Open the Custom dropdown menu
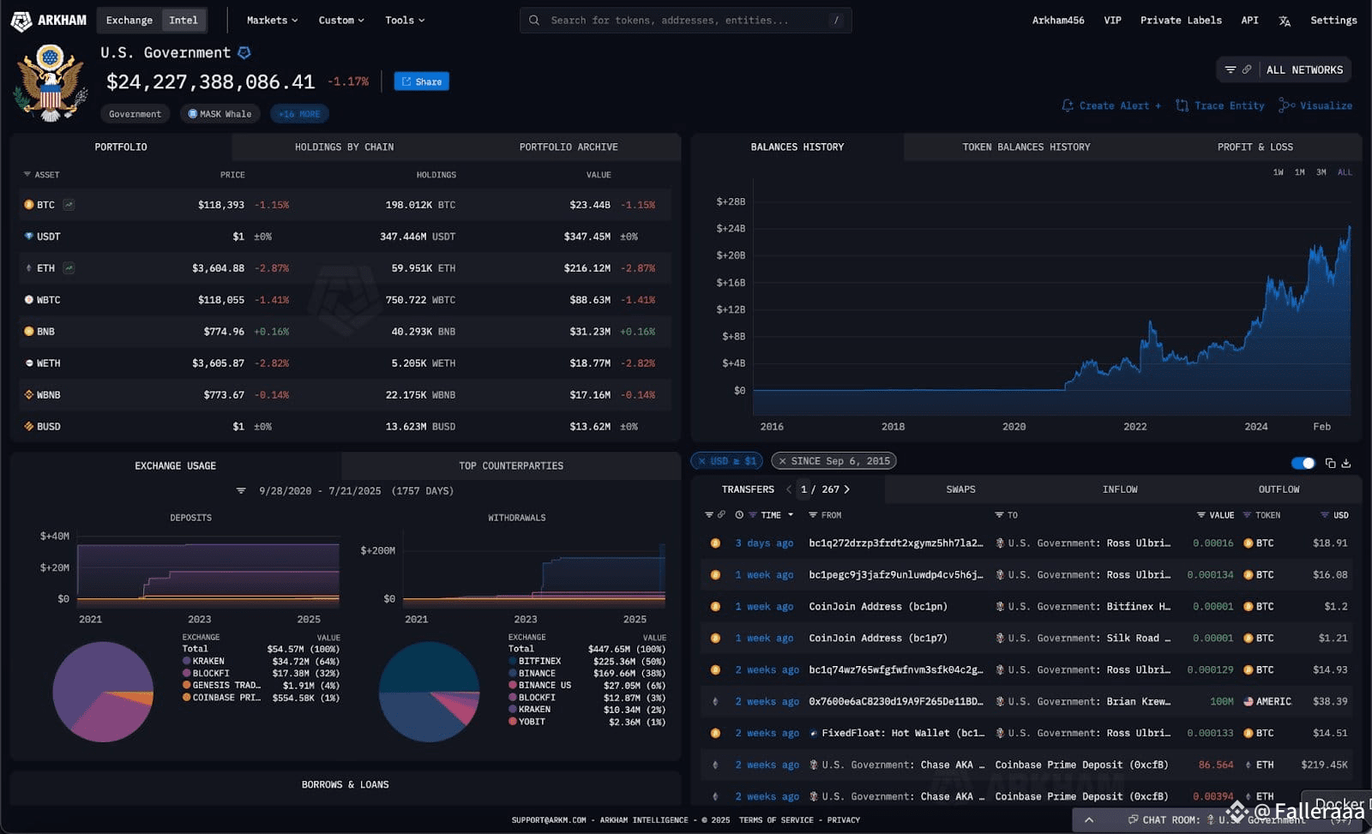 tap(341, 21)
